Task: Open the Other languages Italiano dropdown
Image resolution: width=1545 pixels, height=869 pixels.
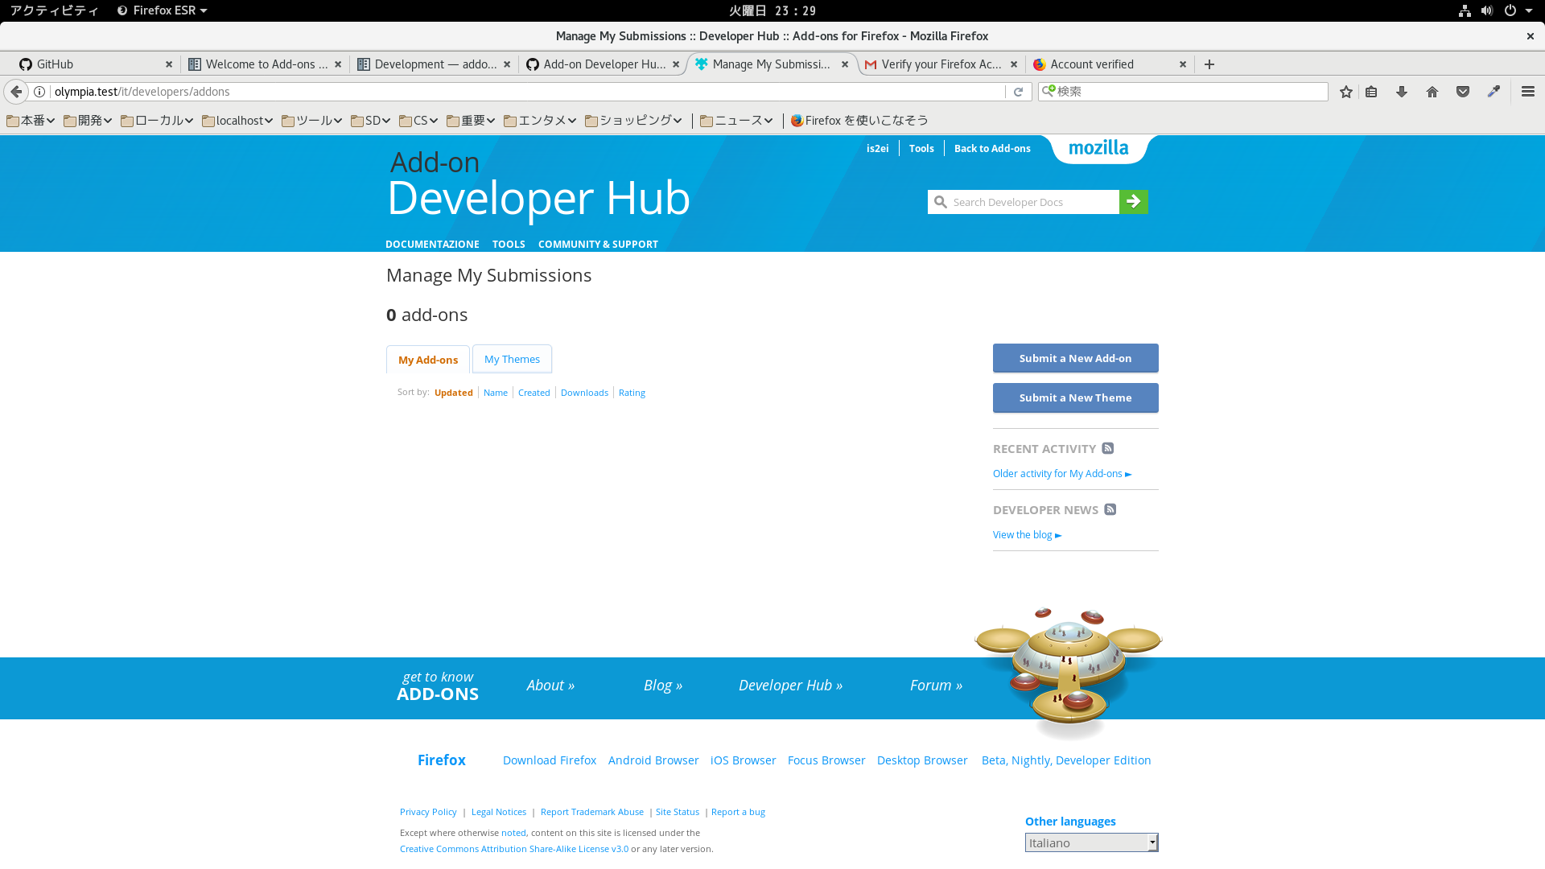Action: tap(1091, 842)
